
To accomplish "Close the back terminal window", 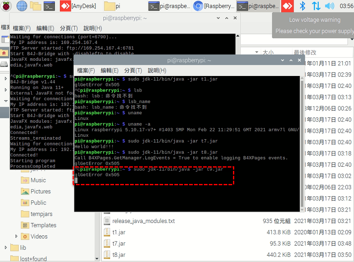I will click(235, 18).
